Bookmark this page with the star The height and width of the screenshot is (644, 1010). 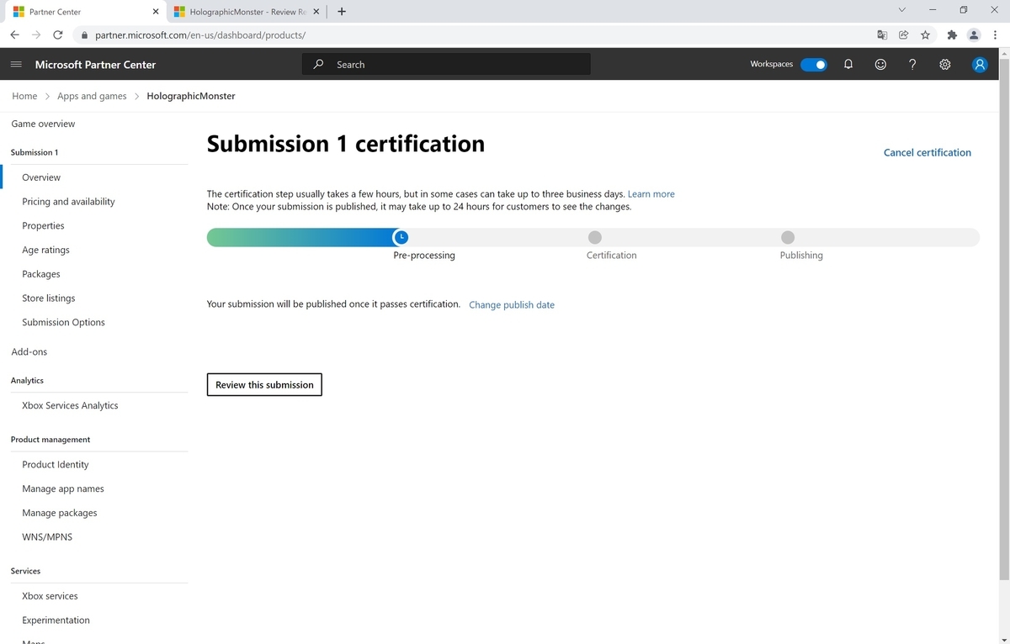925,35
